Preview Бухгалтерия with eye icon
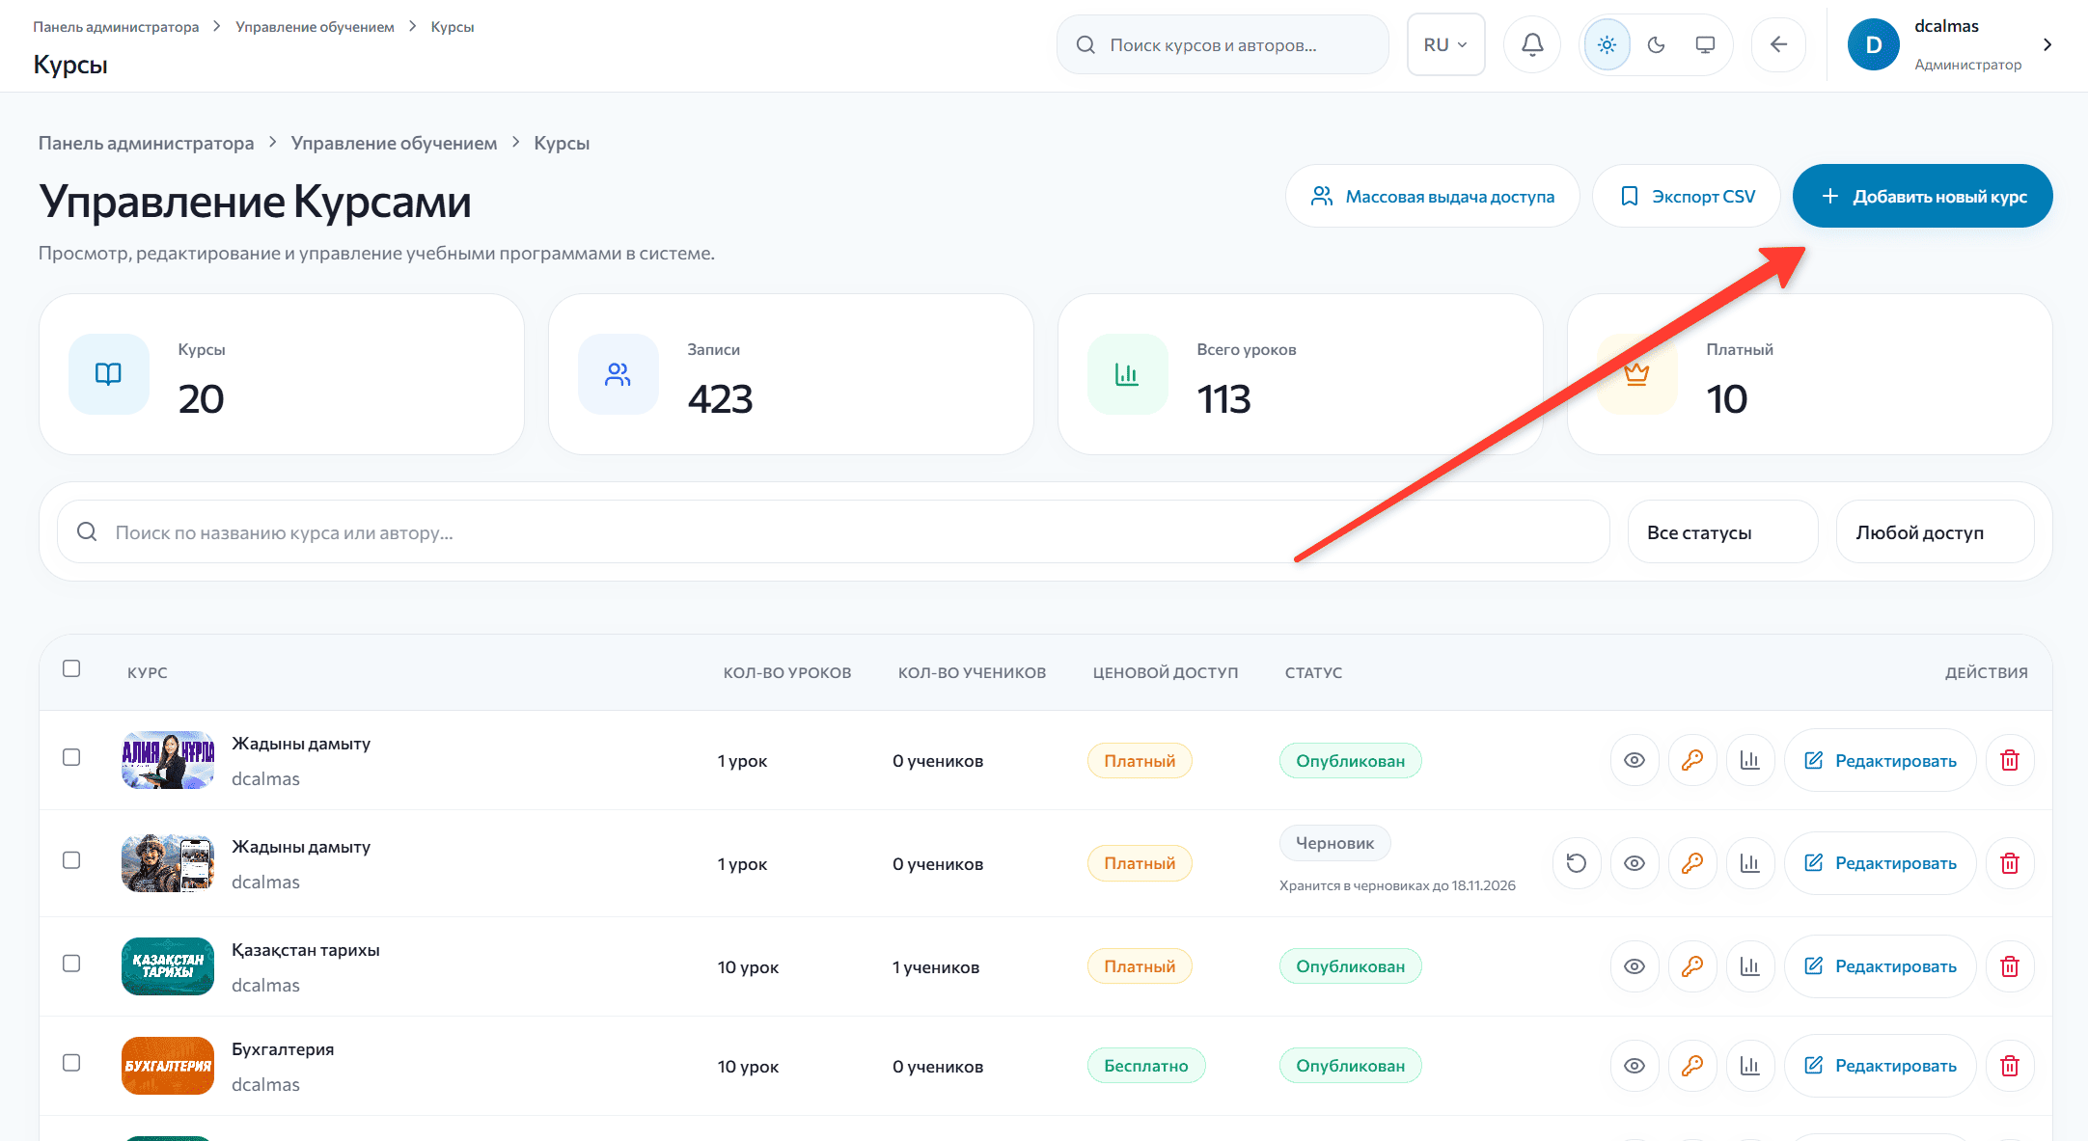Viewport: 2088px width, 1141px height. pyautogui.click(x=1635, y=1066)
